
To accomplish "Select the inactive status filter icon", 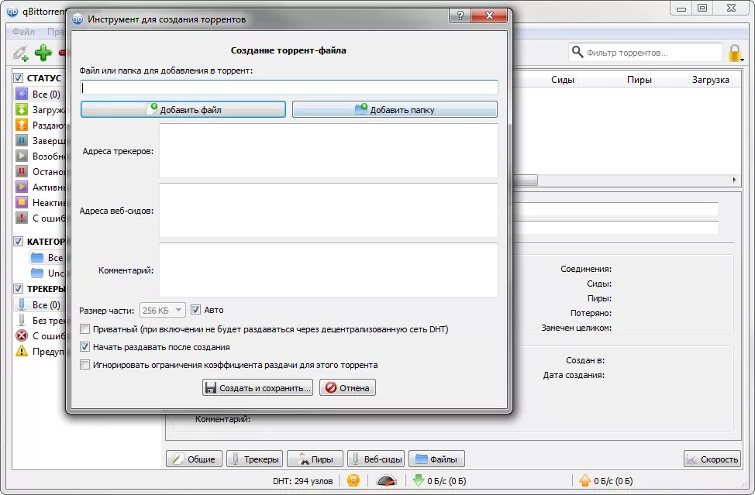I will click(22, 202).
